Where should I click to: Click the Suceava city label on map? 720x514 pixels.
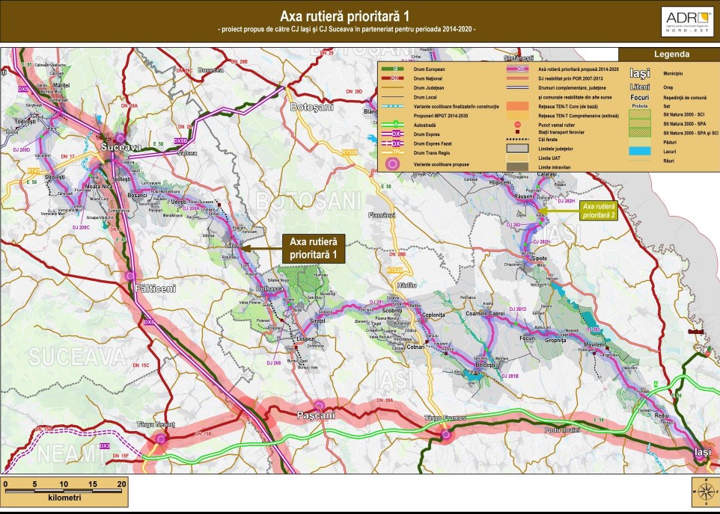pyautogui.click(x=121, y=148)
